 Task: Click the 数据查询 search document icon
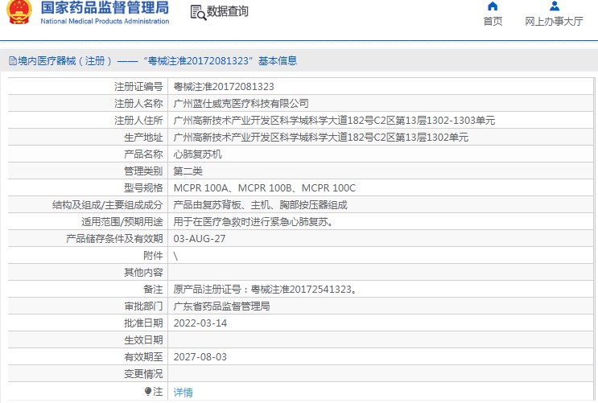[197, 12]
